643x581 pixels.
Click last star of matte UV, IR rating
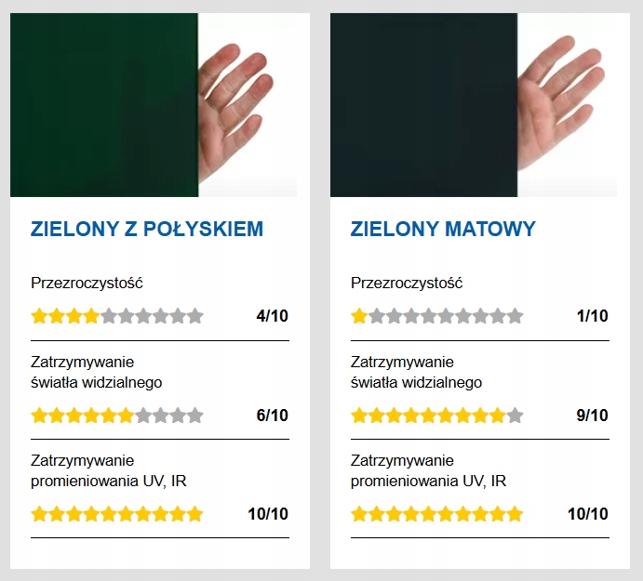pyautogui.click(x=516, y=514)
